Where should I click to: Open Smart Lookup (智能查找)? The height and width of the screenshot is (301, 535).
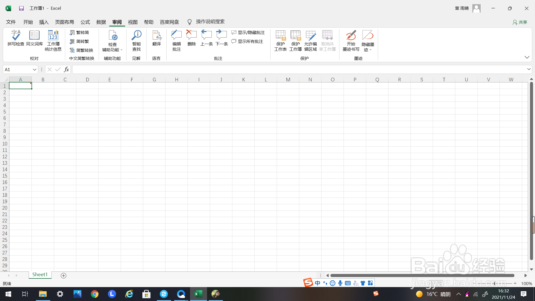tap(136, 41)
